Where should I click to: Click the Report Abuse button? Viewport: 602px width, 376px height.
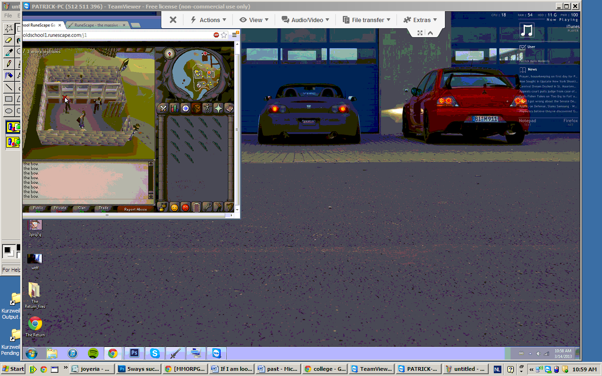tap(135, 209)
